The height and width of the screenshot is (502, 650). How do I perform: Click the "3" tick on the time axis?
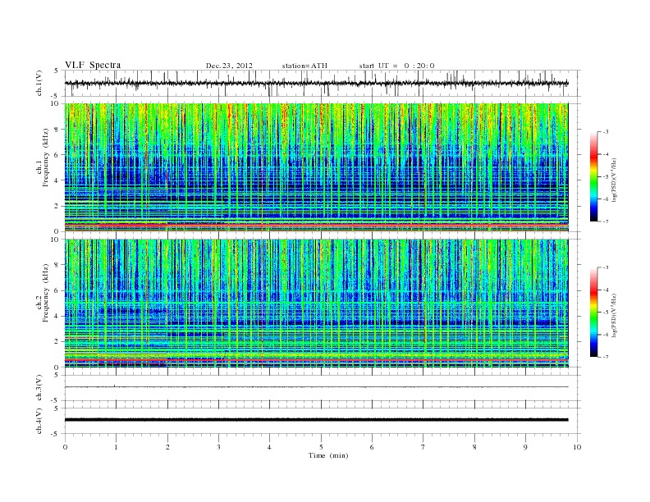tap(218, 447)
